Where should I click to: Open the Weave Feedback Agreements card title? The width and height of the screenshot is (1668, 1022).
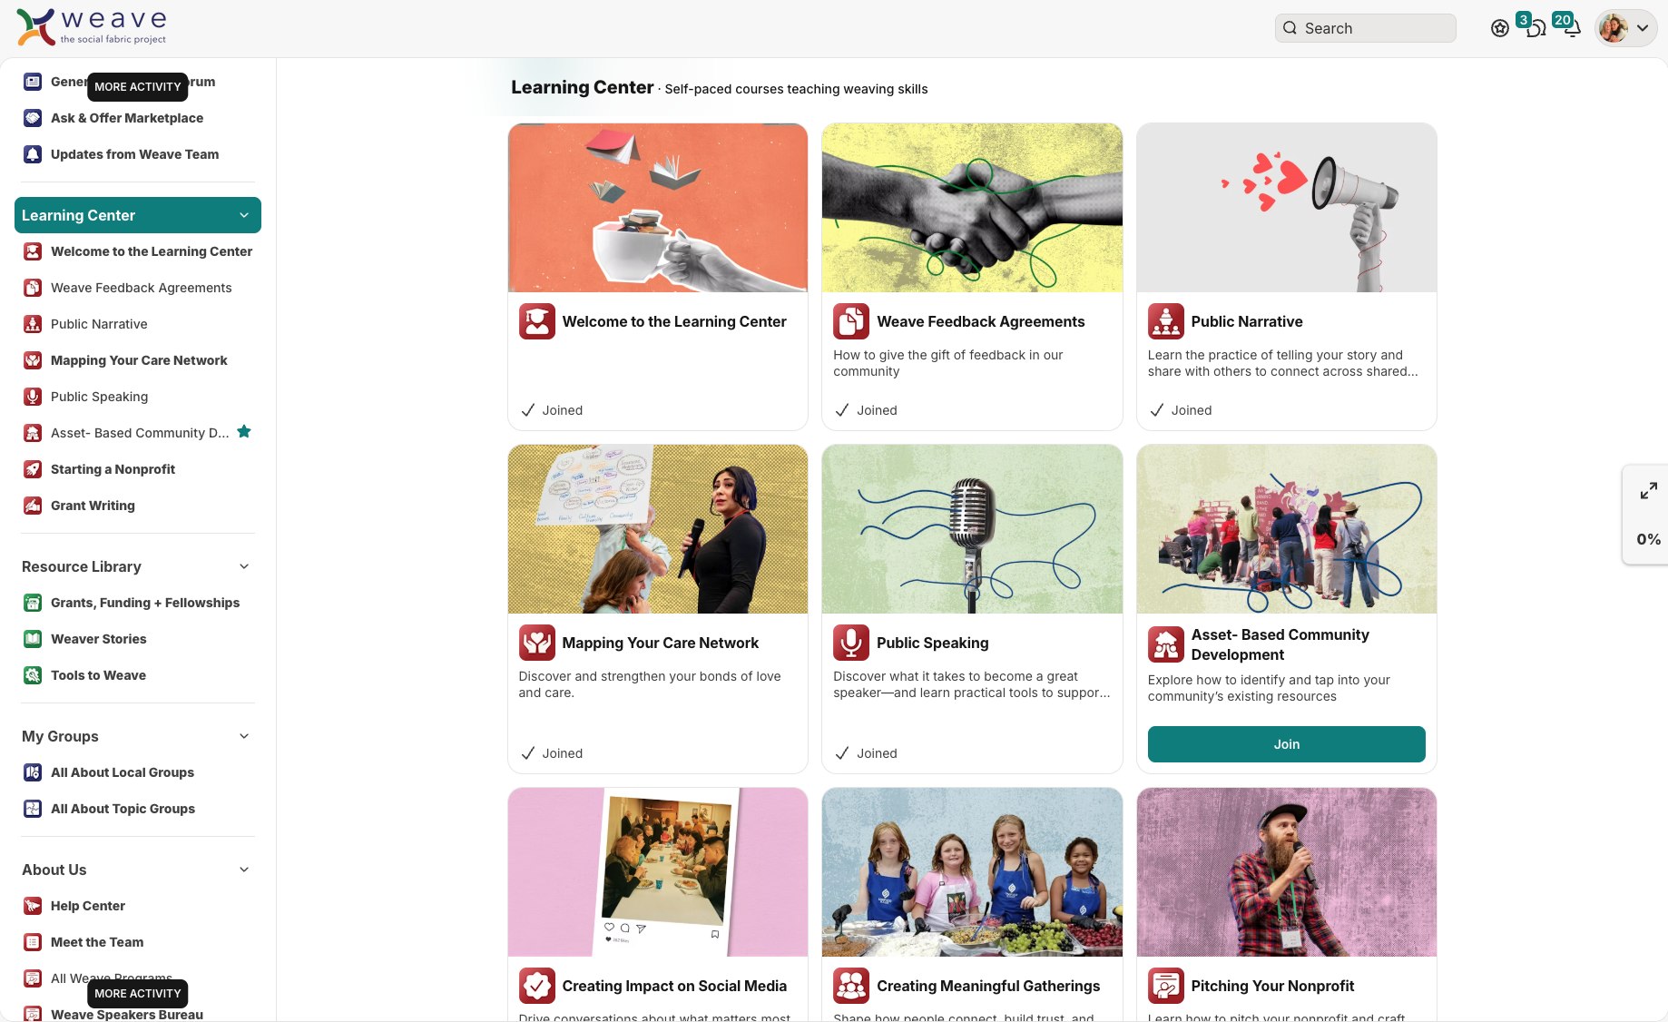tap(980, 321)
